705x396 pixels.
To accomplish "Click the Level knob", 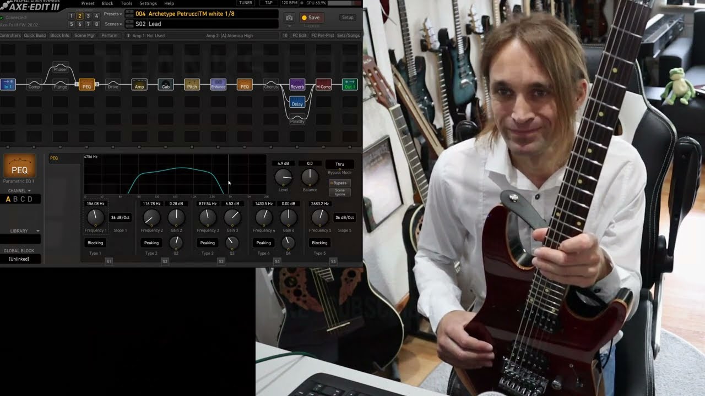I will (x=283, y=177).
